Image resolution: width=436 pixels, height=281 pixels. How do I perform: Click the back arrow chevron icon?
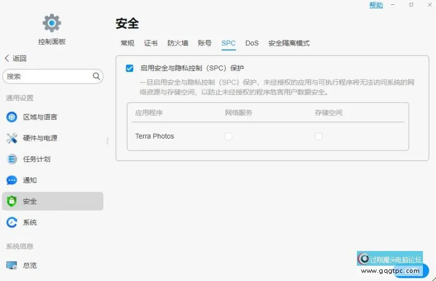7,58
